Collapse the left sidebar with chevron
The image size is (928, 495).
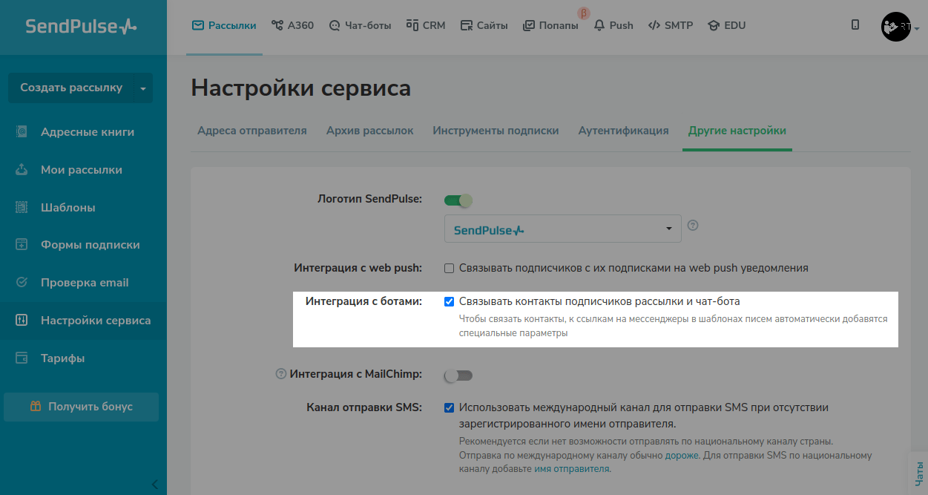154,485
